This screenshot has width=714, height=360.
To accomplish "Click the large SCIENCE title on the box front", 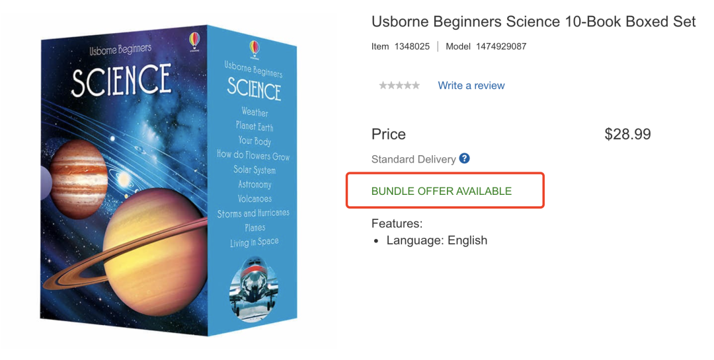I will (121, 80).
